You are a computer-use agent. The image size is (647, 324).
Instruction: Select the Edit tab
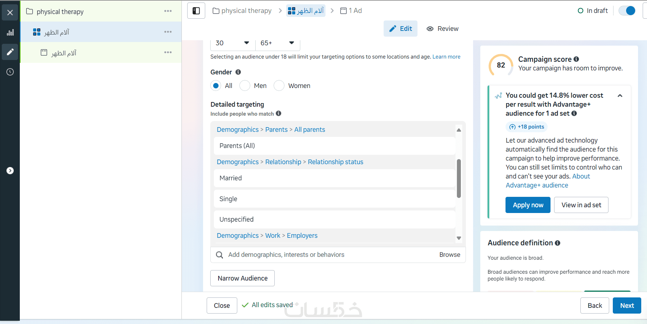(400, 29)
